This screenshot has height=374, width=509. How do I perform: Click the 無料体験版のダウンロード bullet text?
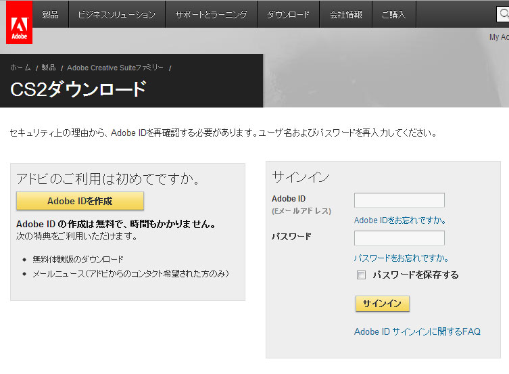(x=78, y=260)
